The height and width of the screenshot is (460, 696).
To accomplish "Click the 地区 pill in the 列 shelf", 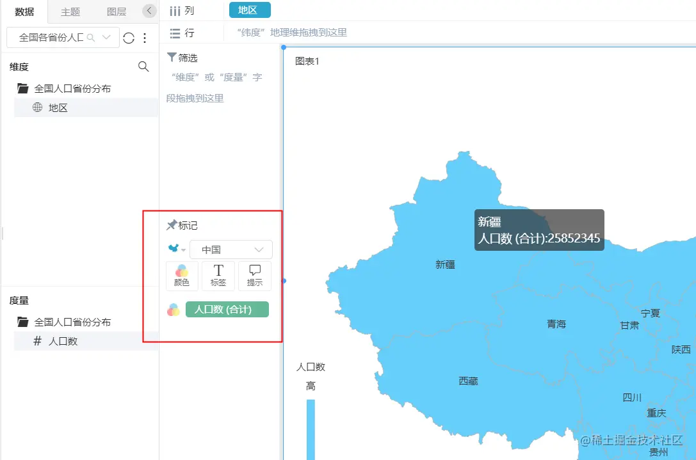I will [x=249, y=10].
